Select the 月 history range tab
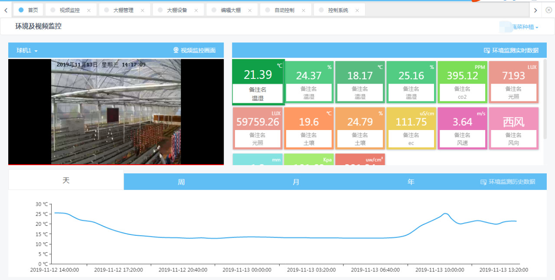 (296, 182)
